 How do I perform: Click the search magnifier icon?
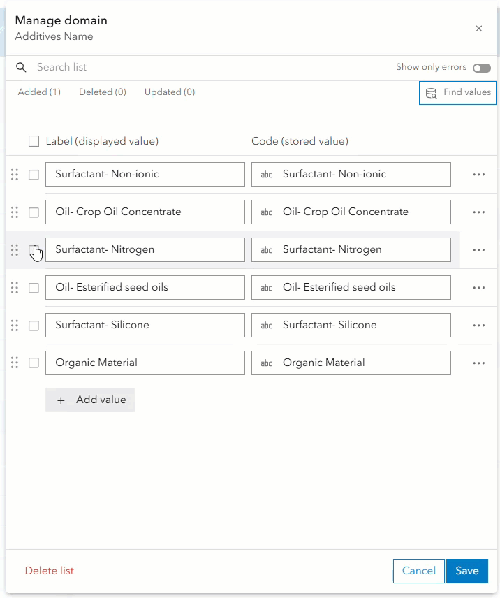[21, 68]
